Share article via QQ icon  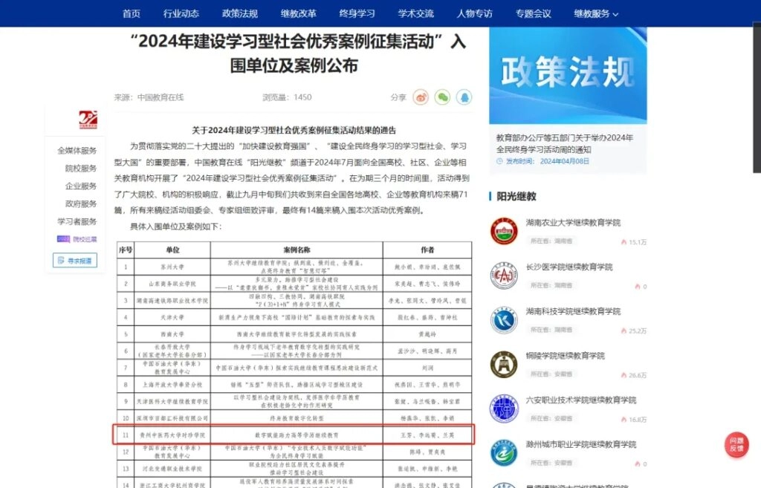tap(464, 97)
